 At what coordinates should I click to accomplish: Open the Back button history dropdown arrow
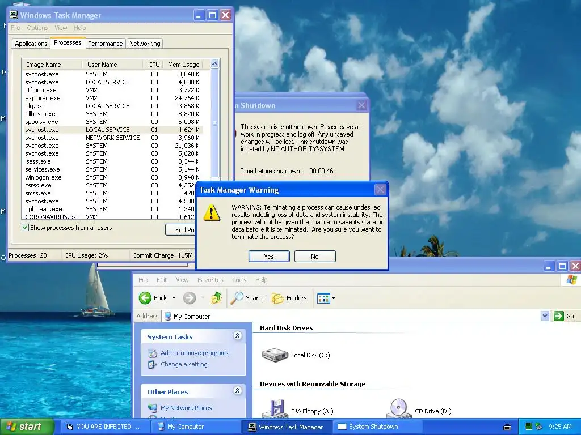click(174, 298)
